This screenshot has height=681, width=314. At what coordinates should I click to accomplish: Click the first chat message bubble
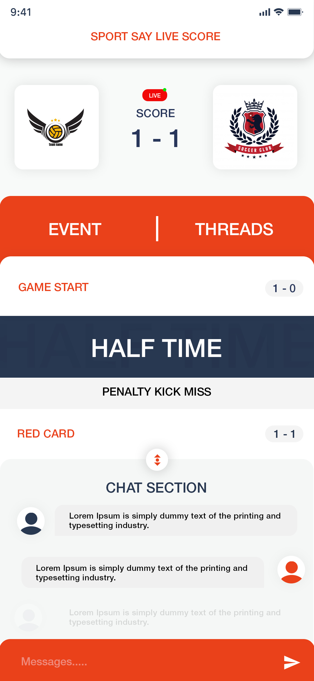pos(176,520)
